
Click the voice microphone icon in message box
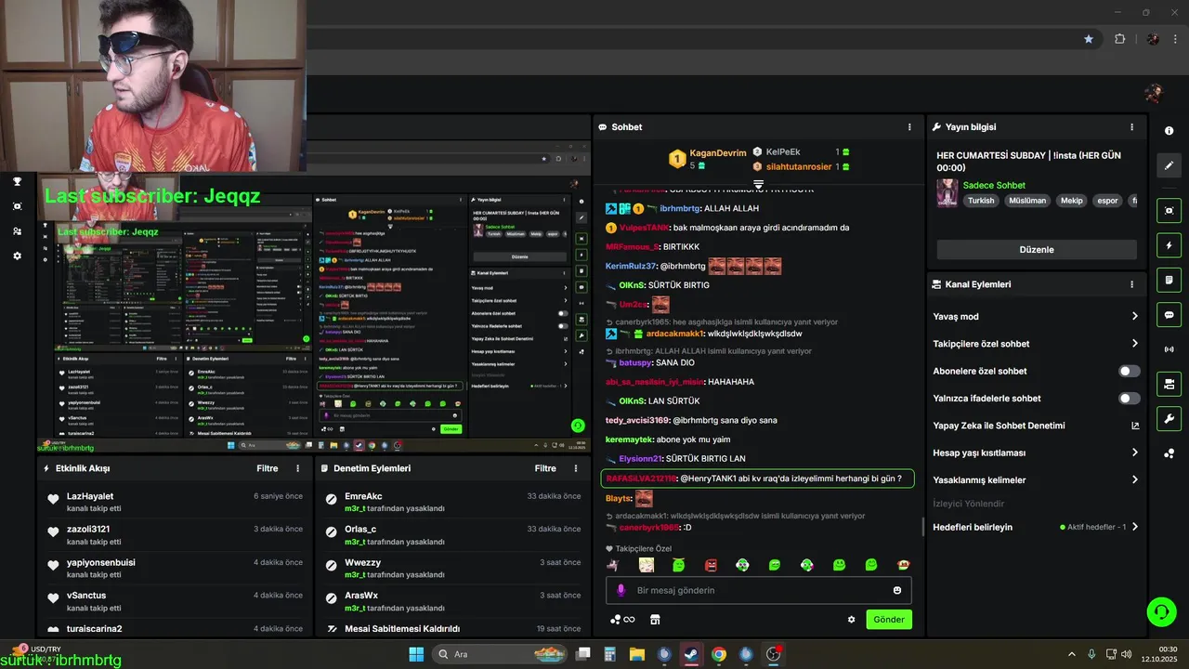click(621, 590)
